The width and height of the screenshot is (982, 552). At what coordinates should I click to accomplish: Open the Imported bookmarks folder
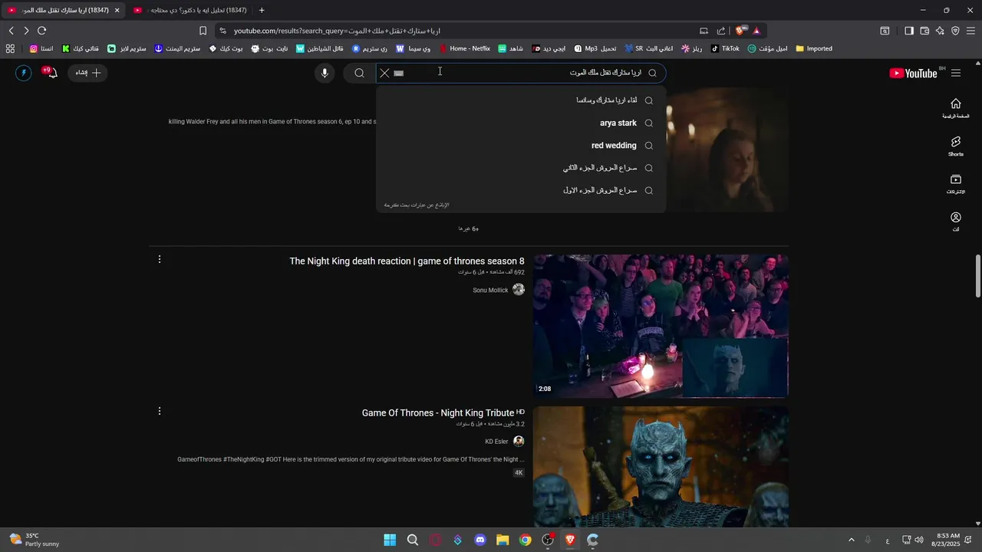pyautogui.click(x=814, y=48)
